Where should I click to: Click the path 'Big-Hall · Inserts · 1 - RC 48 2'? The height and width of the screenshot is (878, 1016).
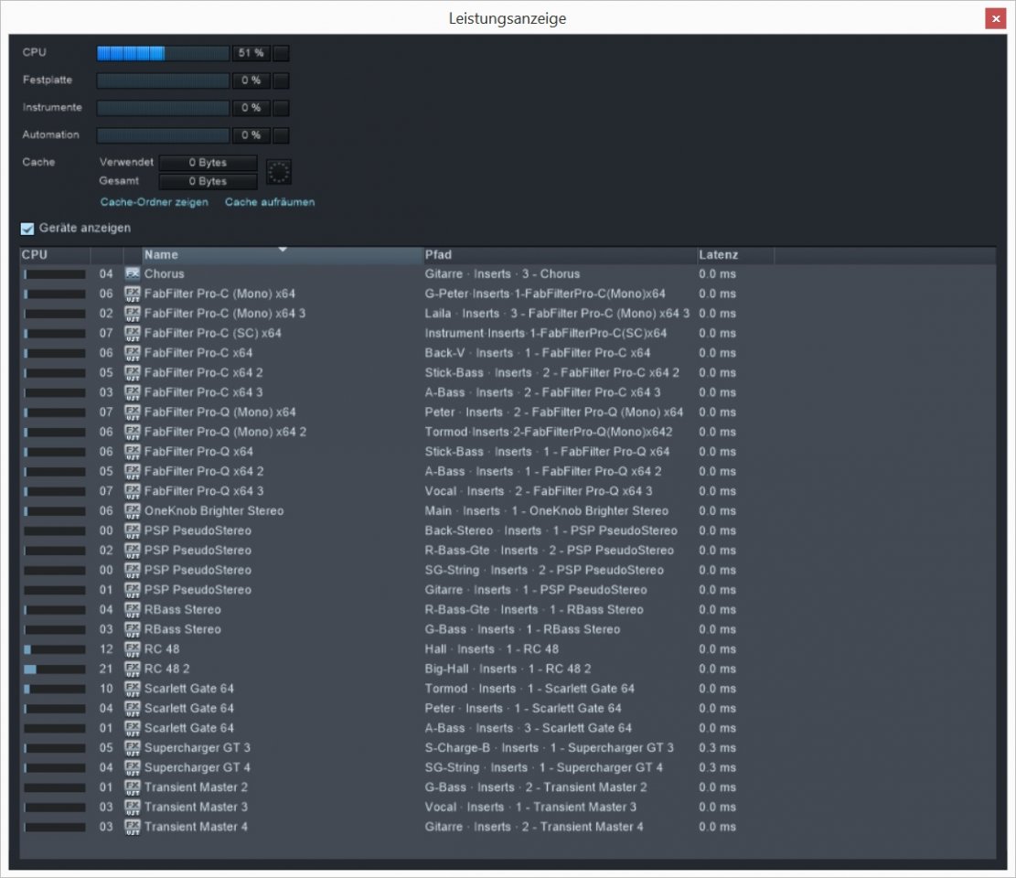click(x=508, y=669)
